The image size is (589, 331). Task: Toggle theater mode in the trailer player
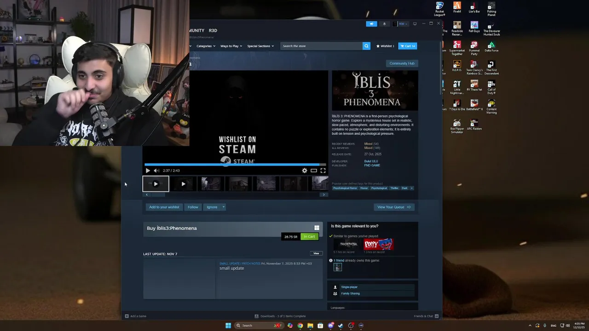point(314,171)
